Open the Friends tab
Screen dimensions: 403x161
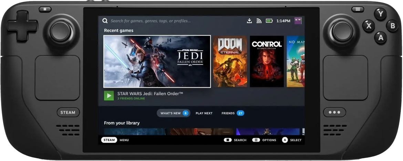[x=232, y=113]
